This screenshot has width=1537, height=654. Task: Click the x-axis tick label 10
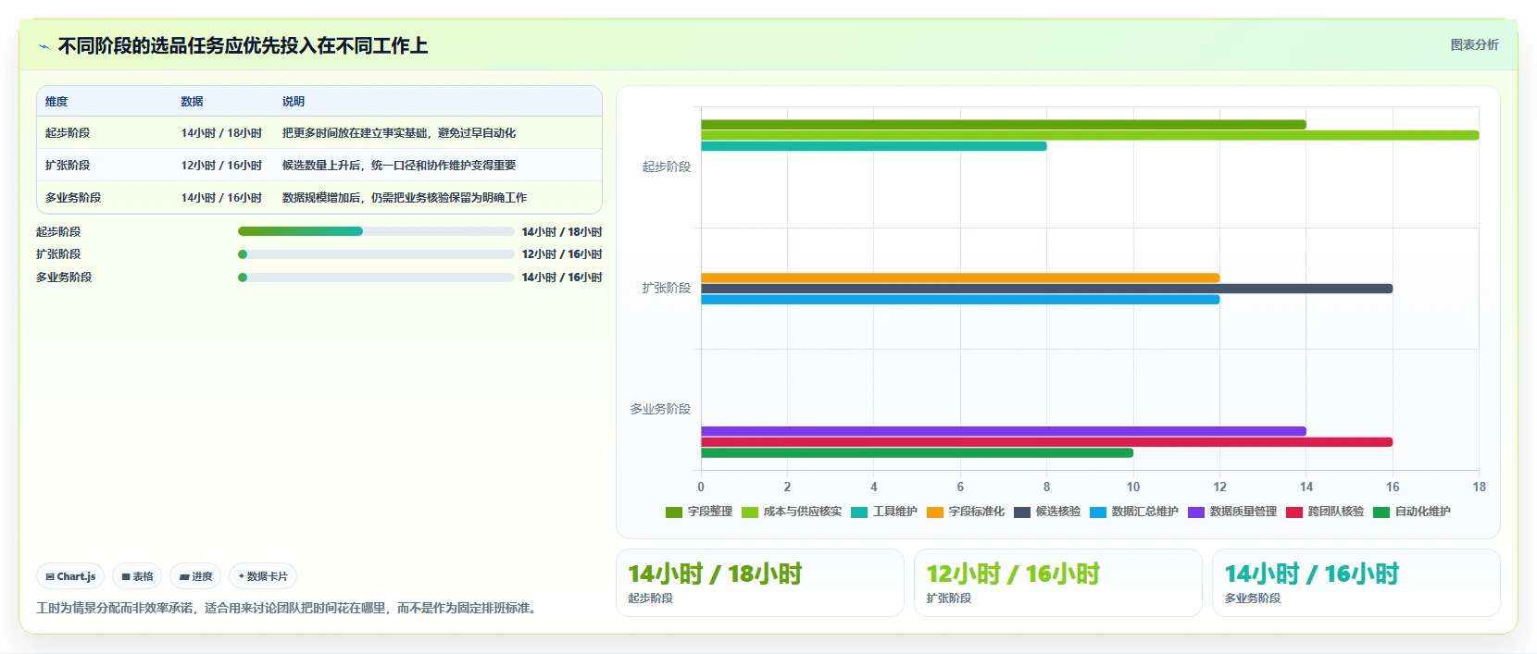coord(1133,487)
